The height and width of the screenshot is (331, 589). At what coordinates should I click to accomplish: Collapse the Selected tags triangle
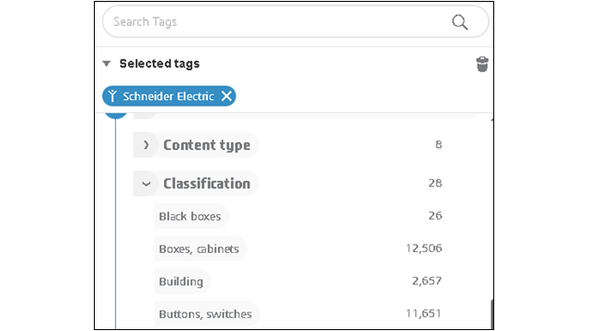107,63
